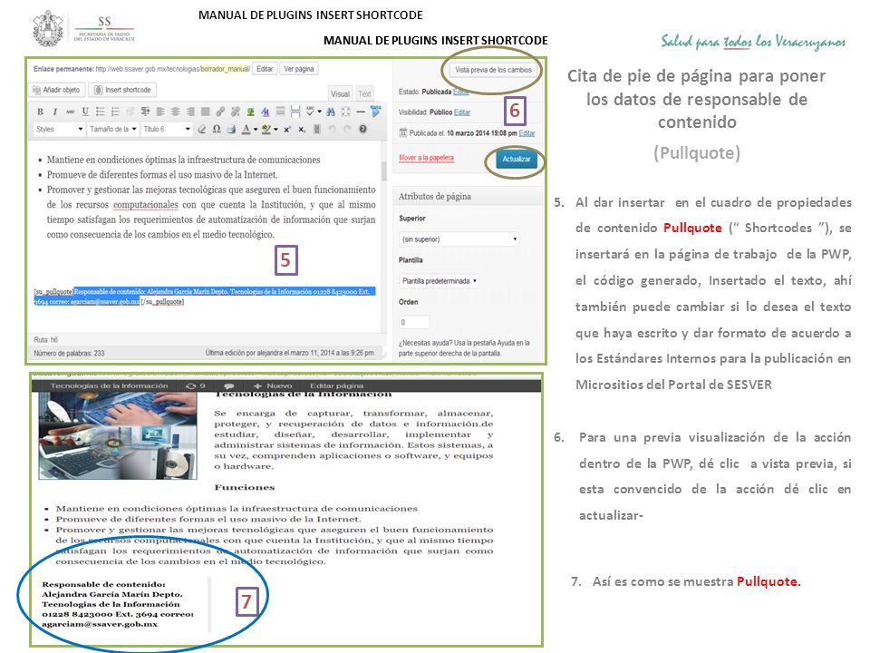The image size is (870, 653).
Task: Click Vista previa de los cambios
Action: (493, 70)
